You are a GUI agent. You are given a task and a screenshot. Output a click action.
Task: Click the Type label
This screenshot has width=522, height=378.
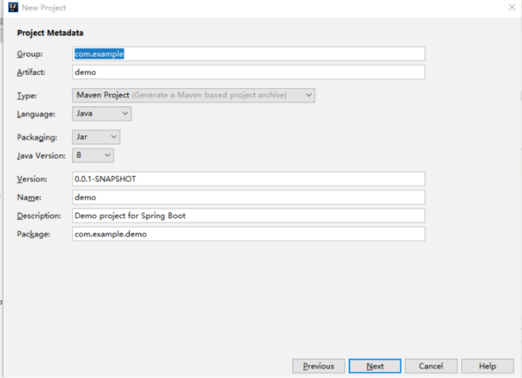pyautogui.click(x=27, y=96)
